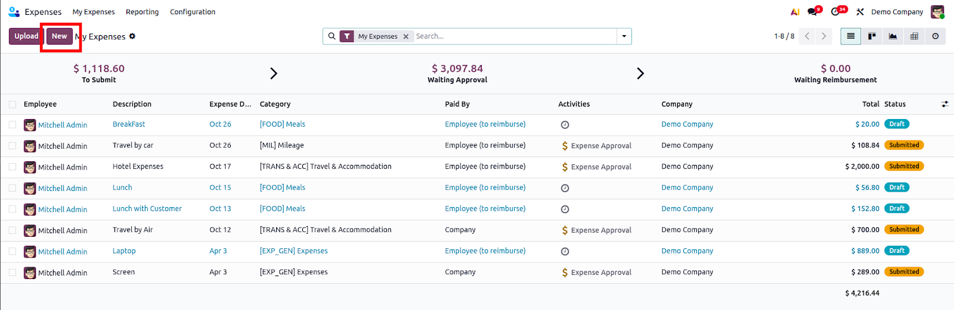
Task: Check the BreakFast expense row checkbox
Action: point(13,125)
